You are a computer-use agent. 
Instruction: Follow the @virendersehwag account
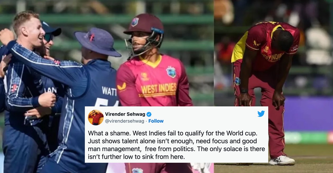(156, 121)
